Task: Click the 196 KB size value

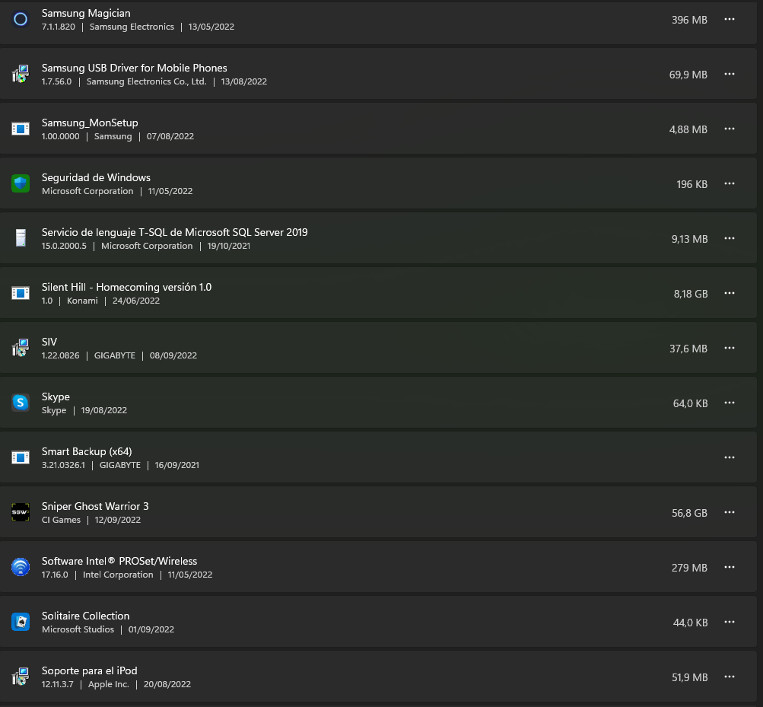Action: pyautogui.click(x=692, y=184)
